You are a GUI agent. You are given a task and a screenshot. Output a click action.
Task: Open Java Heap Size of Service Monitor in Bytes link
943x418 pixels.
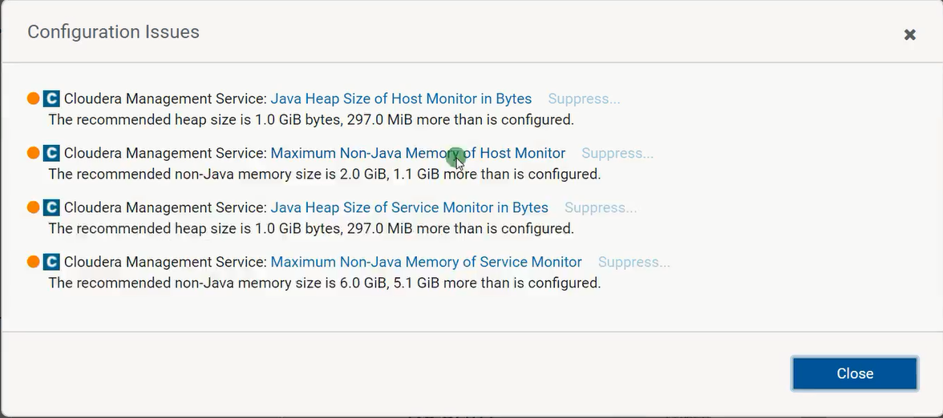(x=409, y=207)
